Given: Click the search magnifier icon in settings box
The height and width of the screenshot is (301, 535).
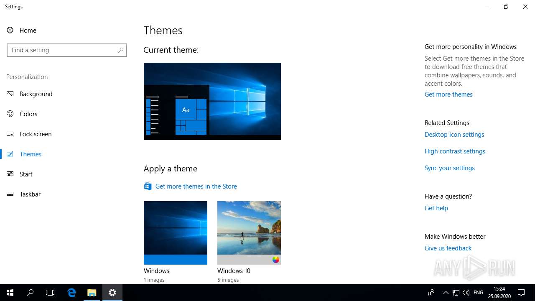Looking at the screenshot, I should click(x=121, y=50).
